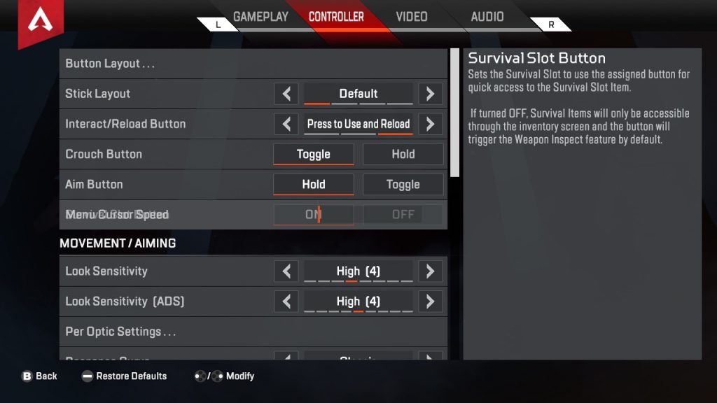
Task: Click the Restore Defaults label
Action: (x=132, y=376)
